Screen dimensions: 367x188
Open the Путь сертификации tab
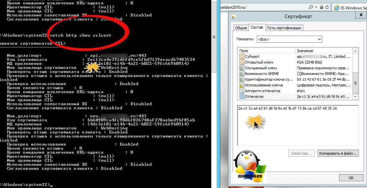(284, 28)
